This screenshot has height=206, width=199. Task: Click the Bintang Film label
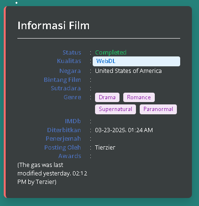click(x=62, y=80)
